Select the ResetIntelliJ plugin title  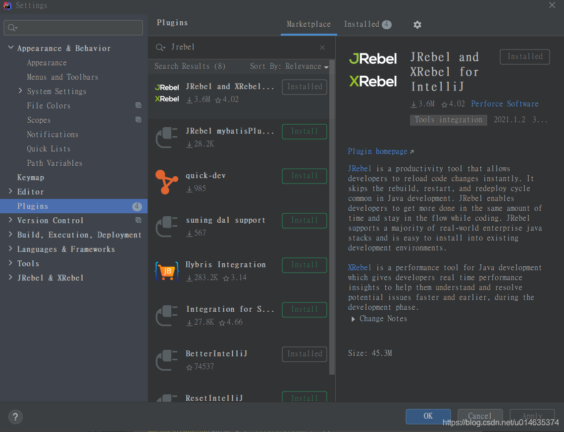click(x=214, y=398)
